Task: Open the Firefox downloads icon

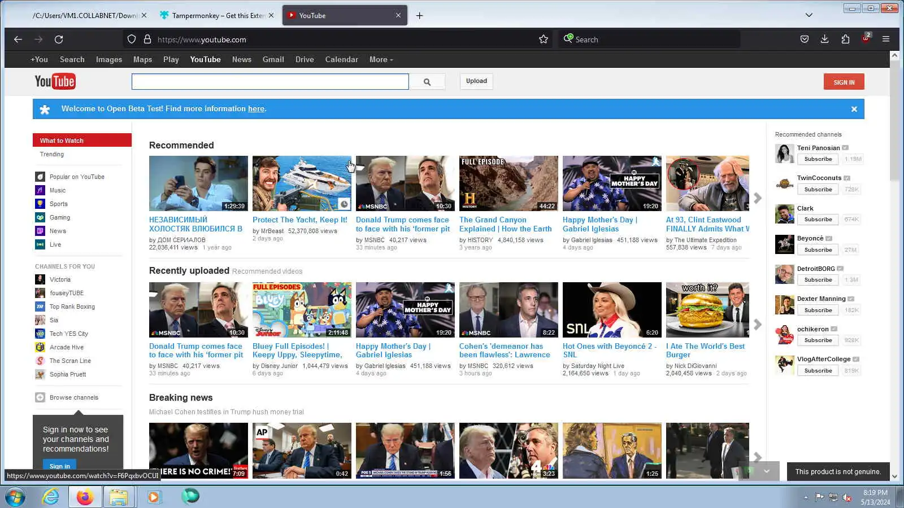Action: (x=825, y=40)
